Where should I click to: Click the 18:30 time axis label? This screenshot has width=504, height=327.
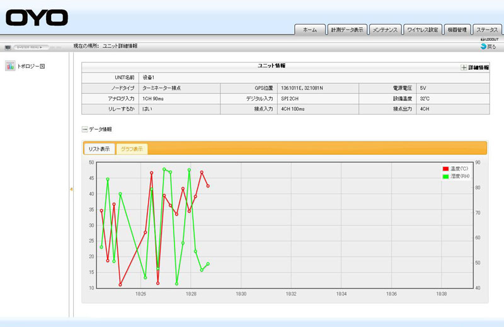[241, 294]
